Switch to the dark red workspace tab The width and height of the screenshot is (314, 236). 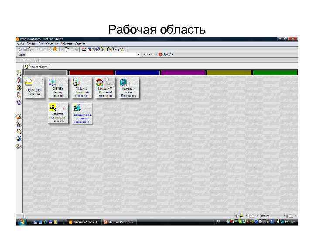coord(91,73)
